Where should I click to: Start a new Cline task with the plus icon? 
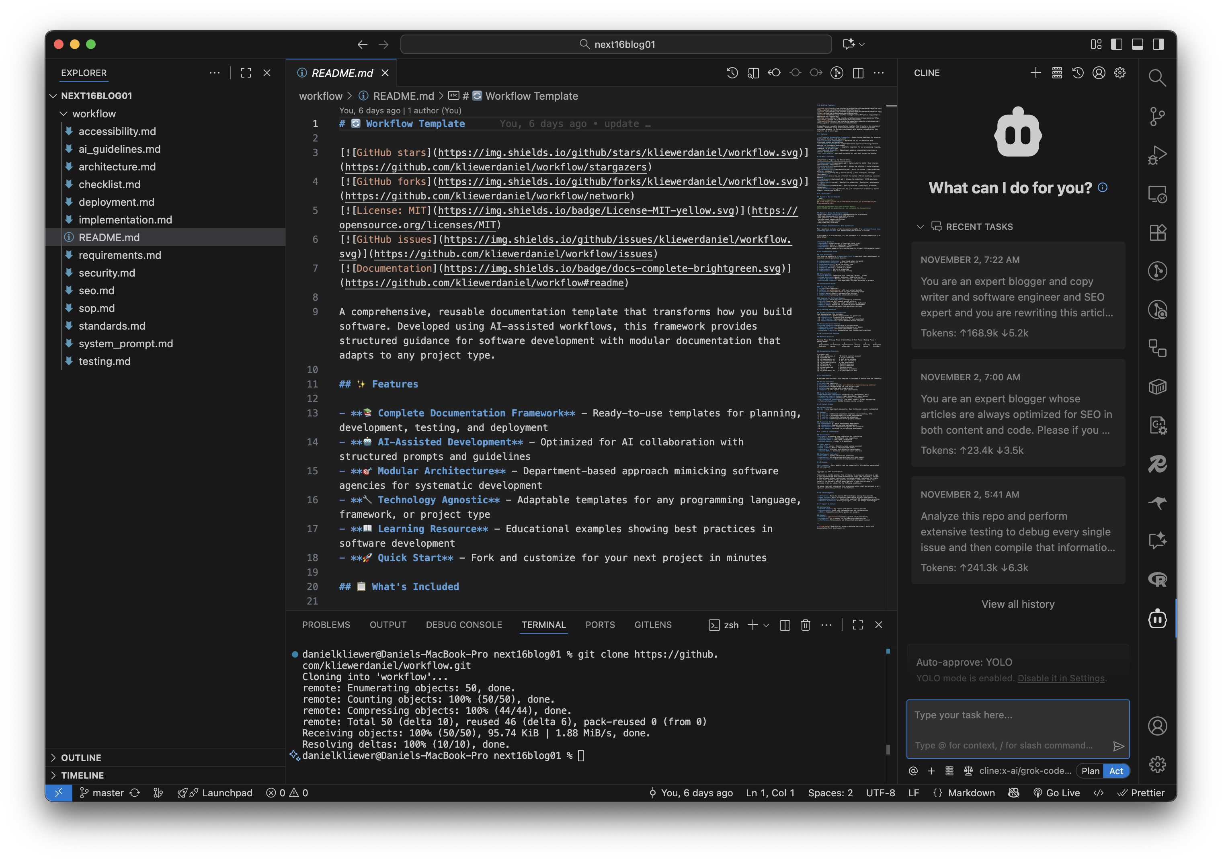tap(1036, 72)
